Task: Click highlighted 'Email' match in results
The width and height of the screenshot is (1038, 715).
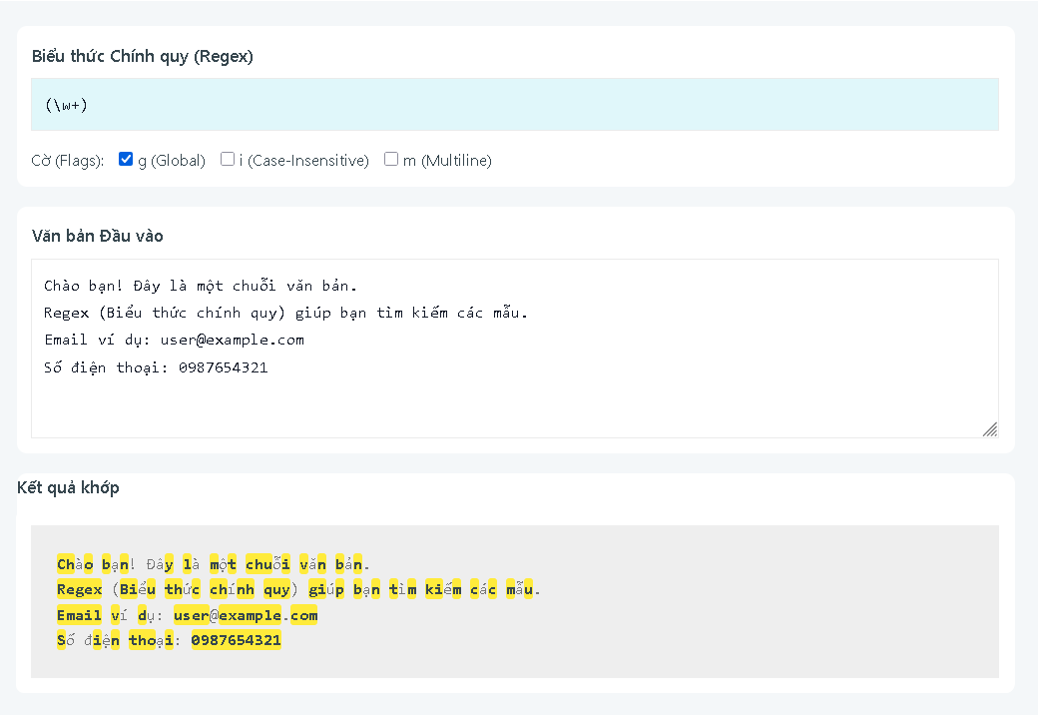Action: (80, 615)
